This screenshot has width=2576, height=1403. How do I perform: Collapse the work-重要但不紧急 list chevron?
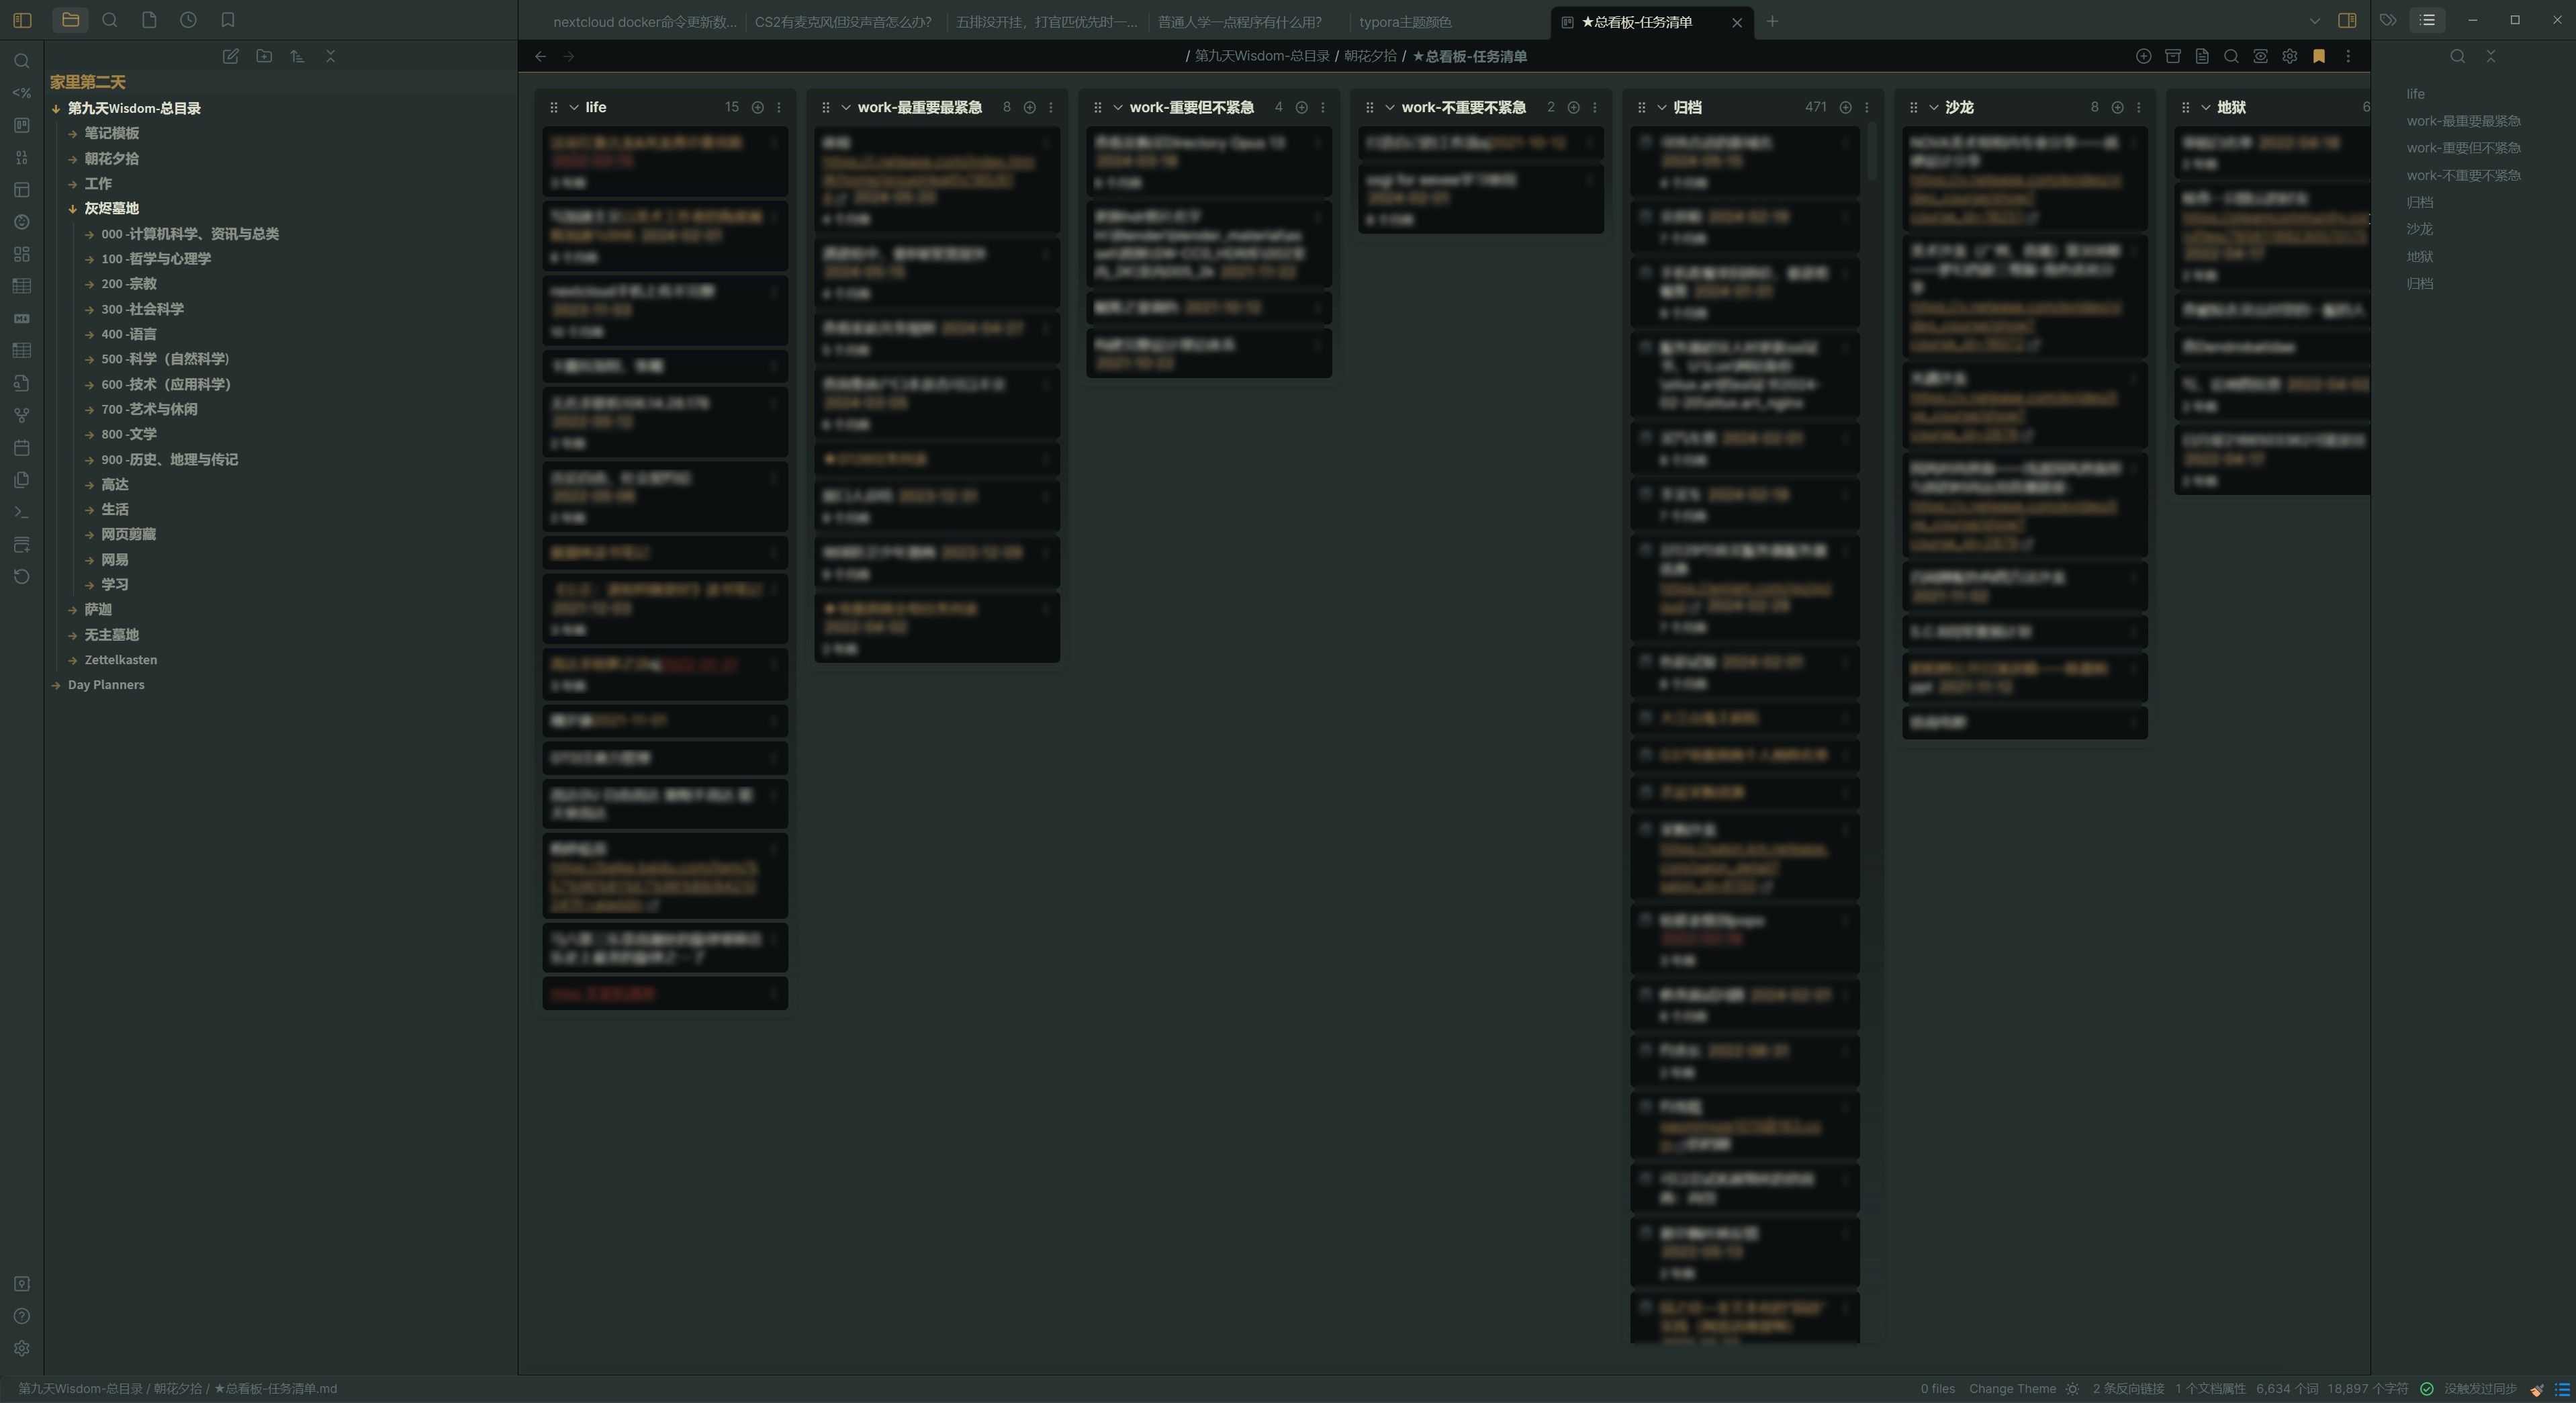pyautogui.click(x=1118, y=107)
